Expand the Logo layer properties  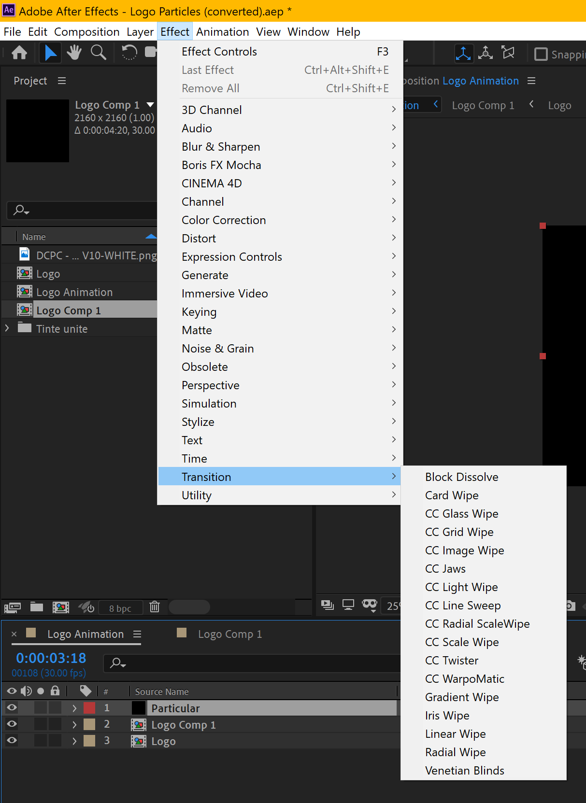(74, 741)
